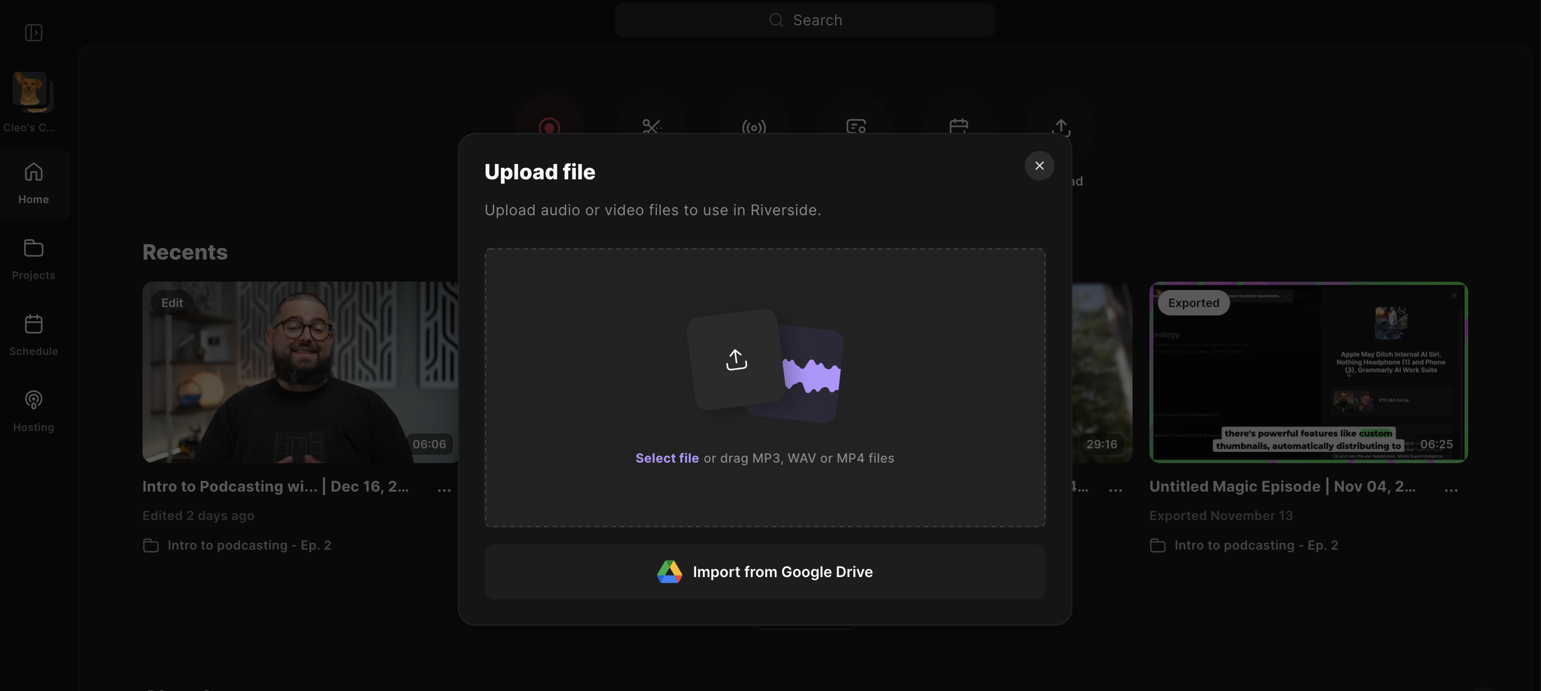Viewport: 1541px width, 691px height.
Task: Click the Select file link
Action: (667, 458)
